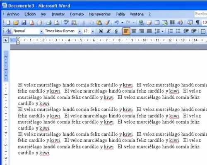Open the Insertar menu
This screenshot has height=165, width=207.
(x=58, y=14)
